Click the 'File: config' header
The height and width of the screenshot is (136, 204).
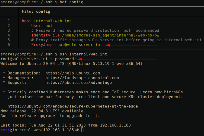36,11
